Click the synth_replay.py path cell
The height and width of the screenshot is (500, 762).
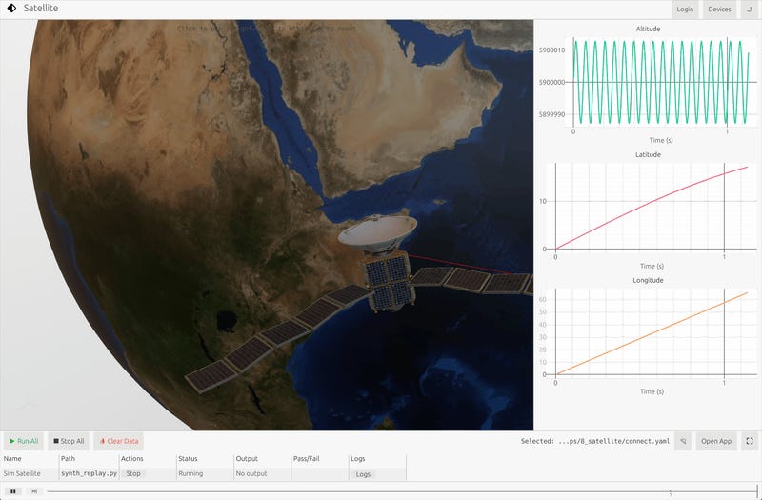pos(89,473)
